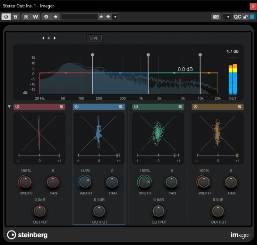Solo the green band

180,107
